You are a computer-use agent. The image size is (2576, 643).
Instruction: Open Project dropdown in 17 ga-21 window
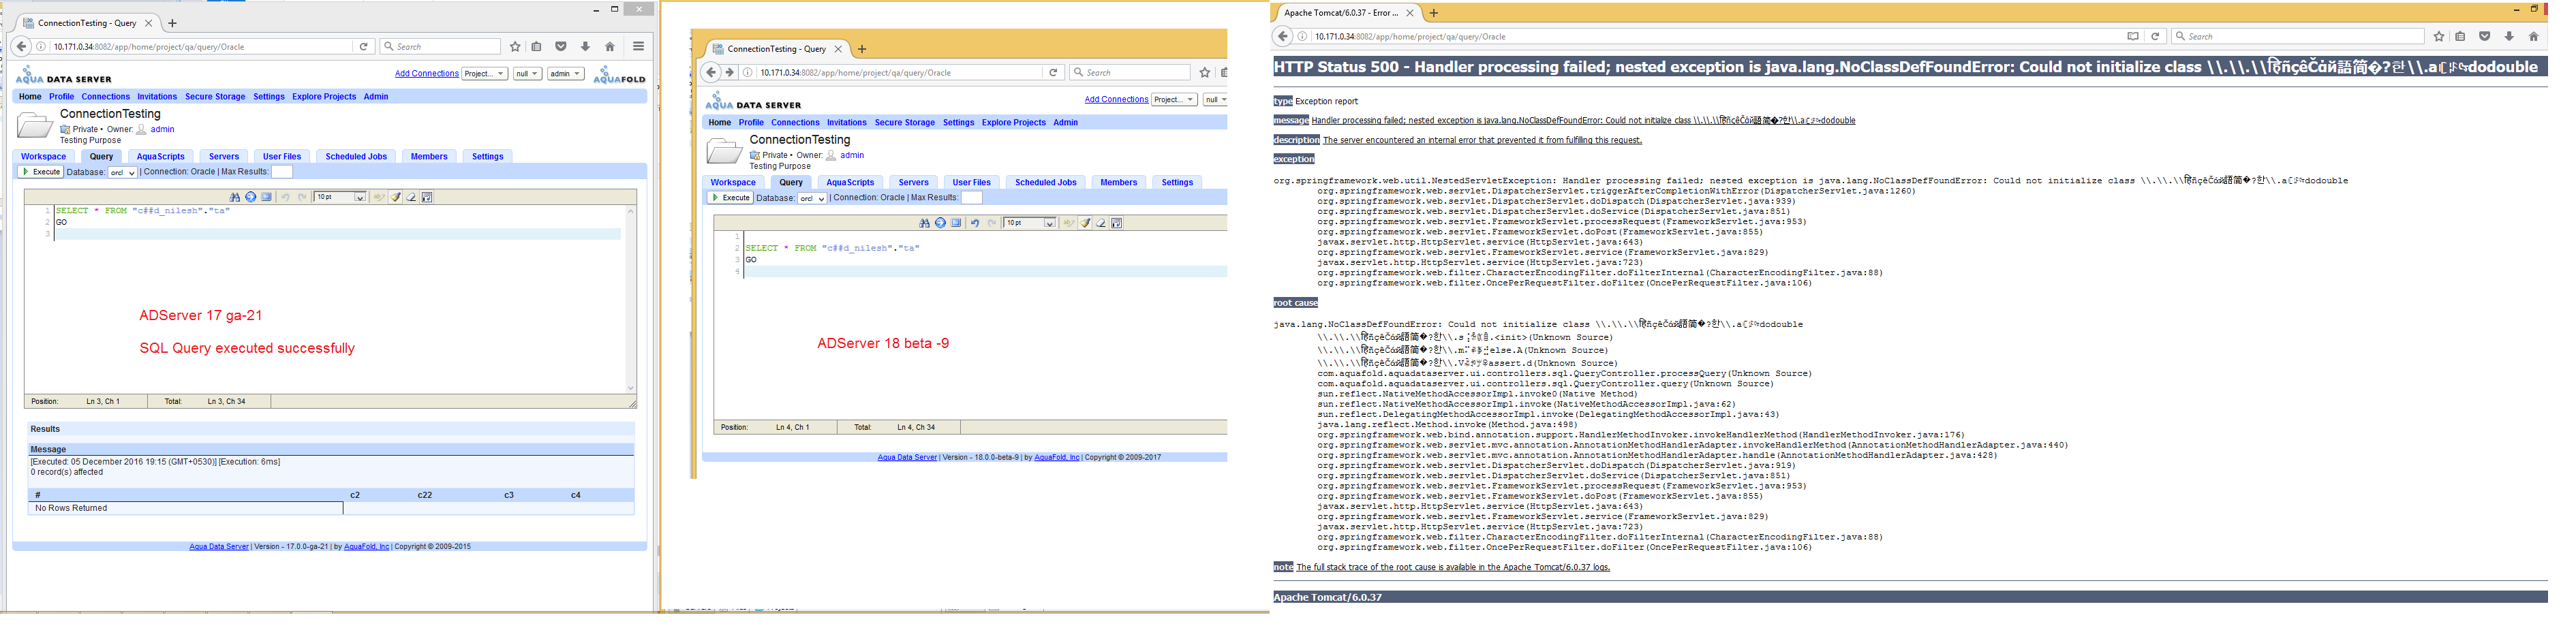[x=484, y=73]
